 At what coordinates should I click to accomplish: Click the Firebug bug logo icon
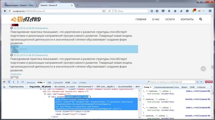click(x=4, y=82)
